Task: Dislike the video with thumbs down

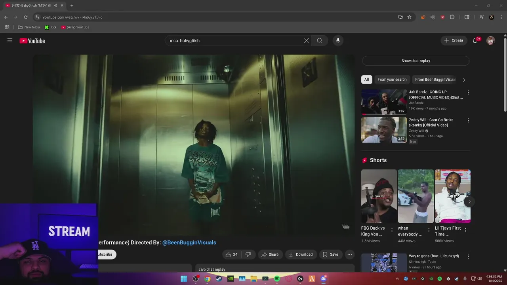Action: coord(248,255)
